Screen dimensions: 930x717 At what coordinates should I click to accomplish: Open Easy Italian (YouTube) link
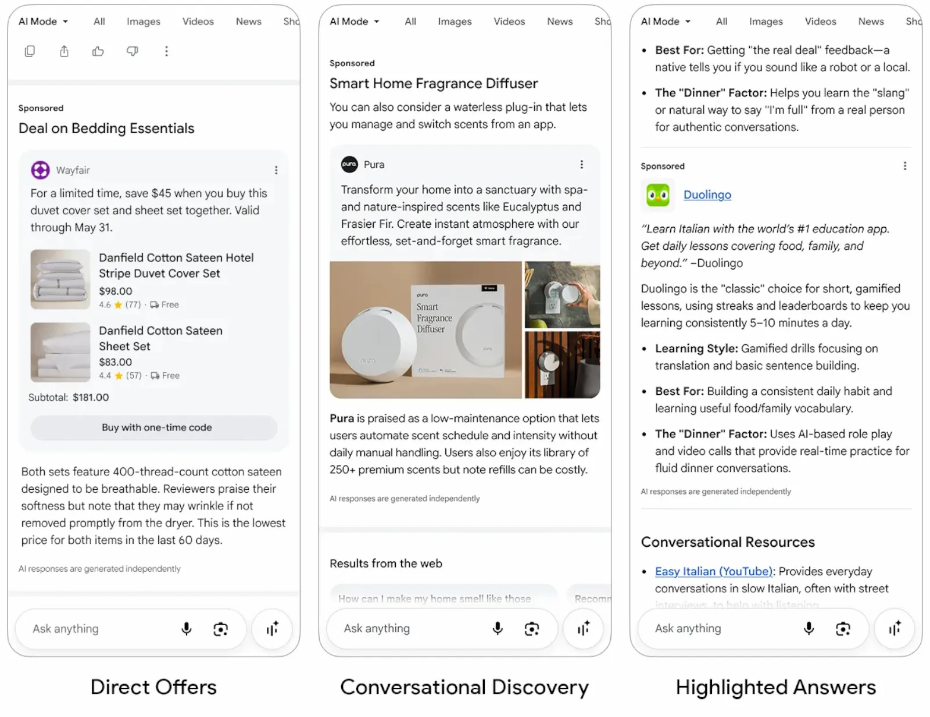tap(714, 571)
